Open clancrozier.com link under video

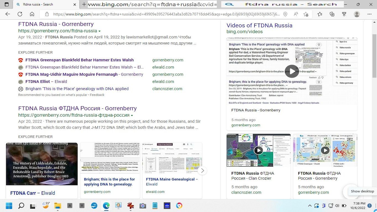246,192
